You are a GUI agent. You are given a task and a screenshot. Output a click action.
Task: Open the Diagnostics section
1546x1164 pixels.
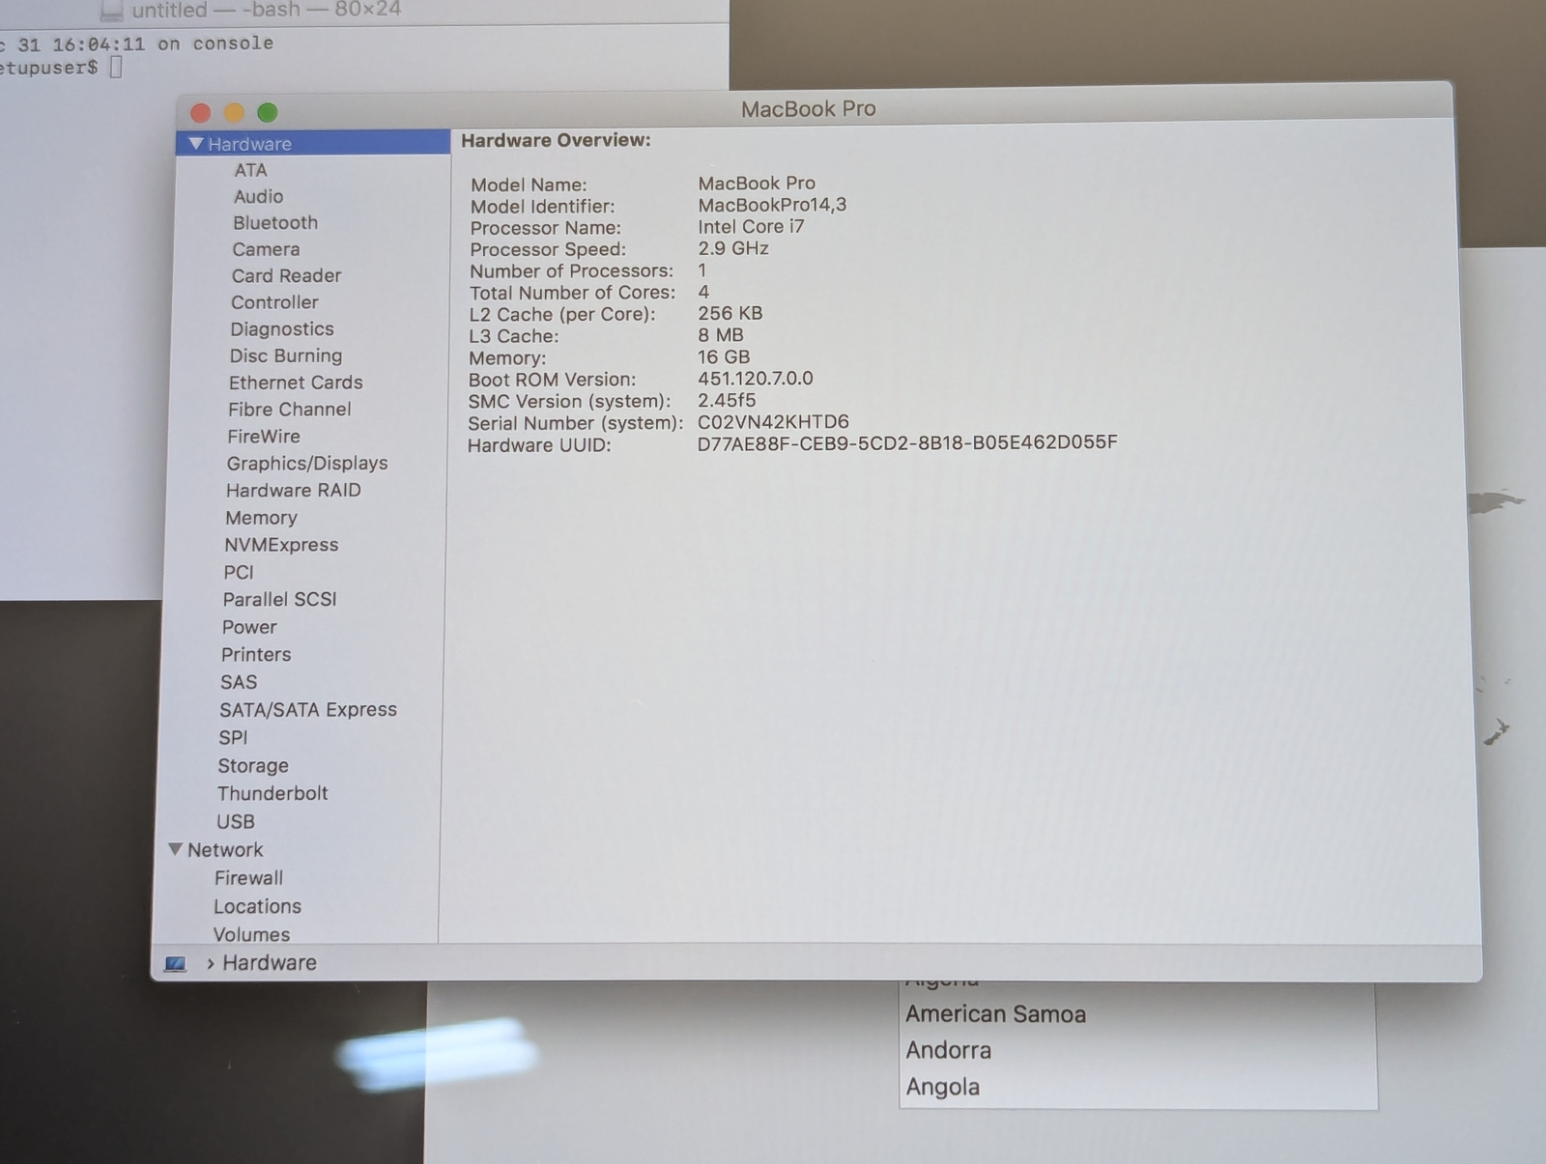[x=282, y=329]
